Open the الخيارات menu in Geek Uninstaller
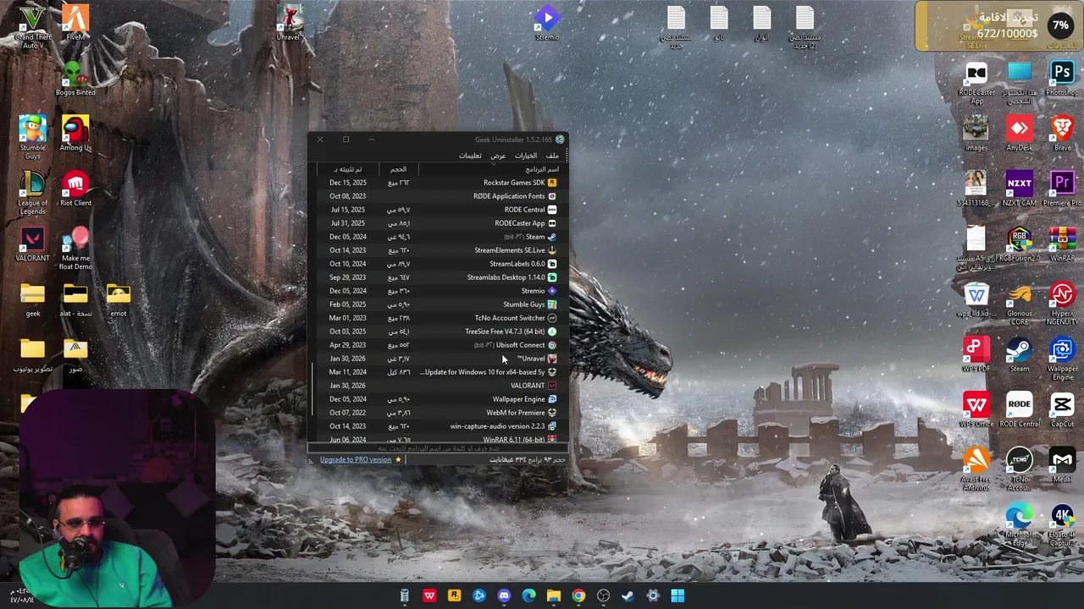Viewport: 1084px width, 609px height. click(526, 156)
